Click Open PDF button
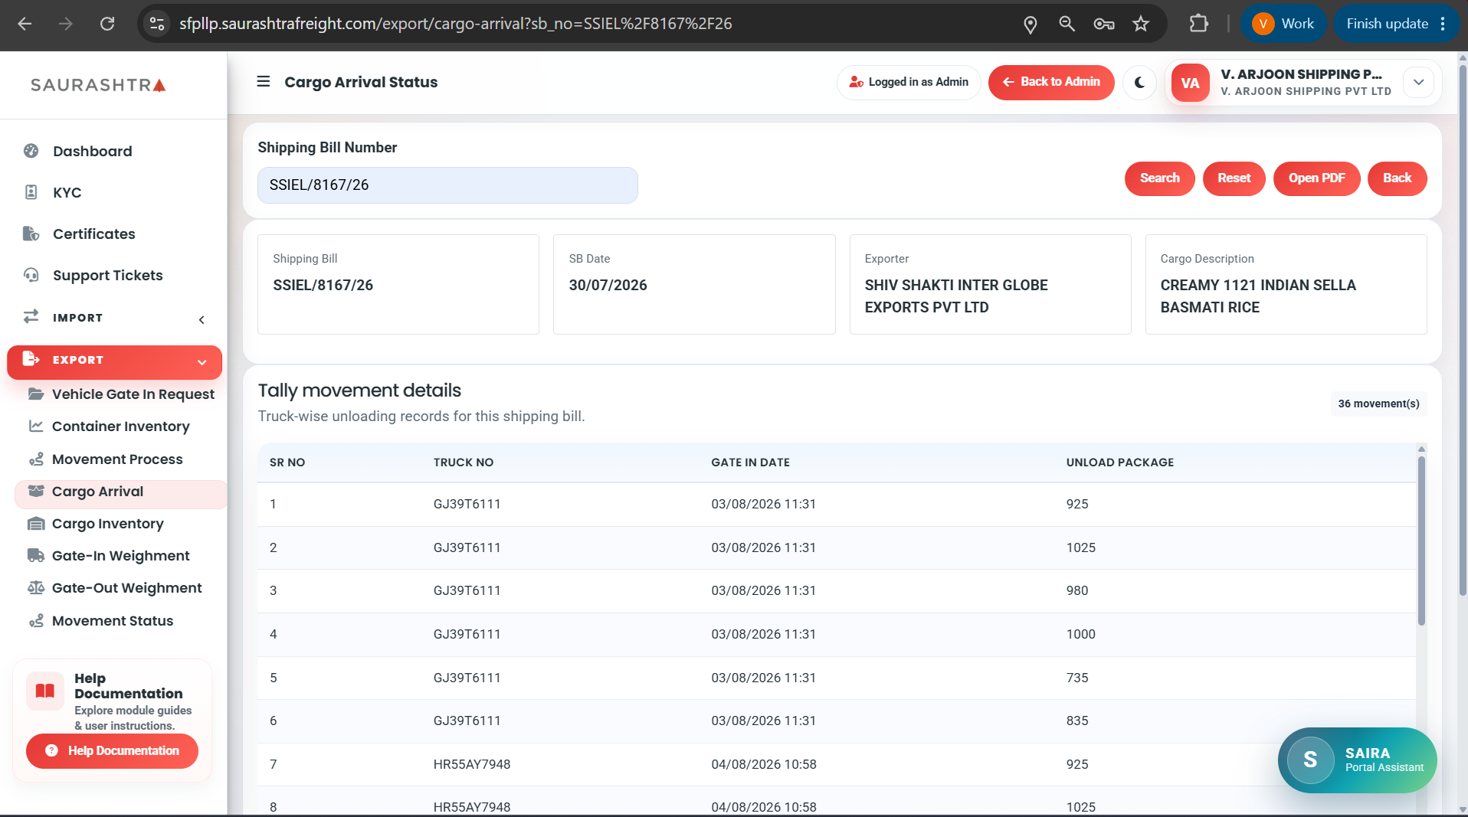The height and width of the screenshot is (817, 1468). (1316, 178)
